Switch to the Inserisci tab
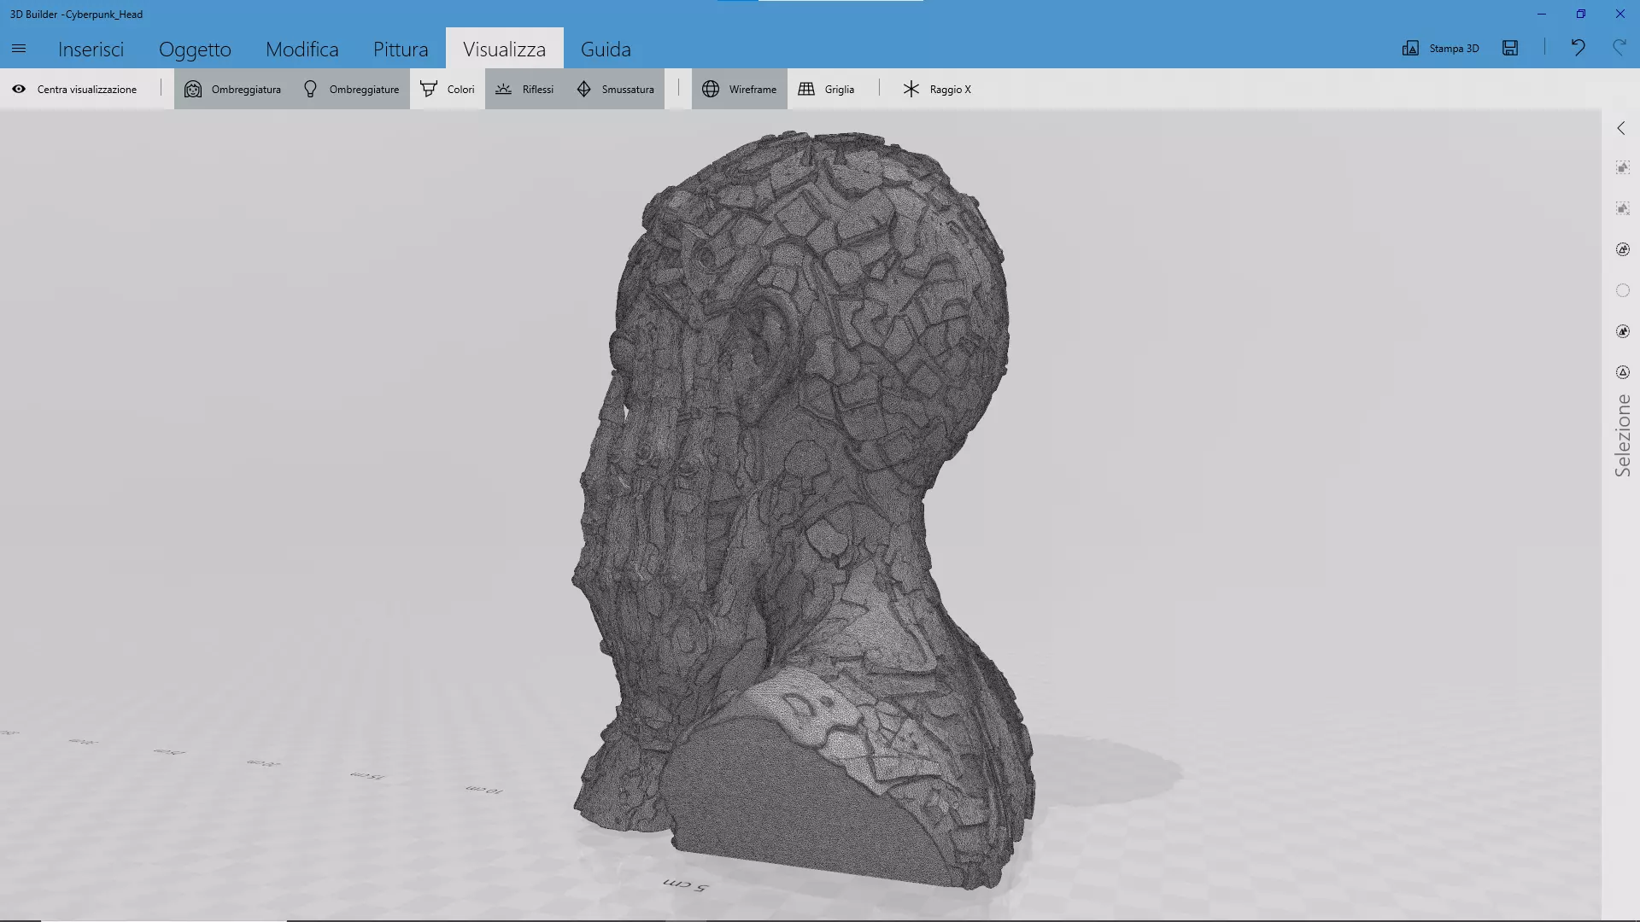This screenshot has width=1640, height=922. (91, 49)
